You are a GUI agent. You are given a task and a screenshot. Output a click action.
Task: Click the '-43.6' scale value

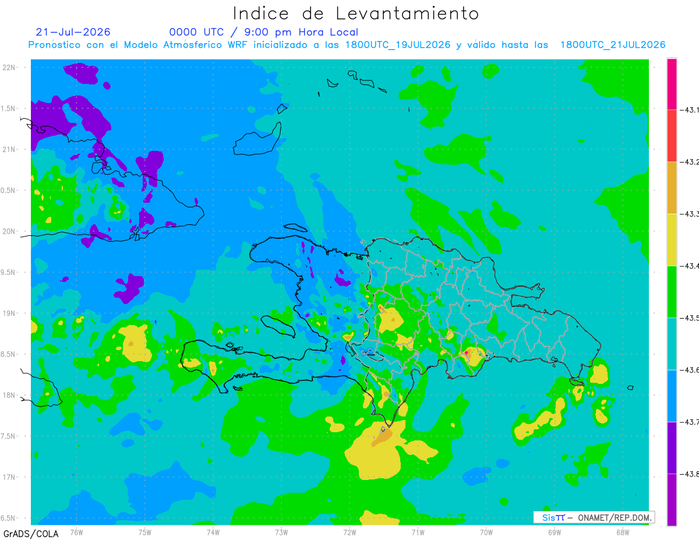(689, 369)
